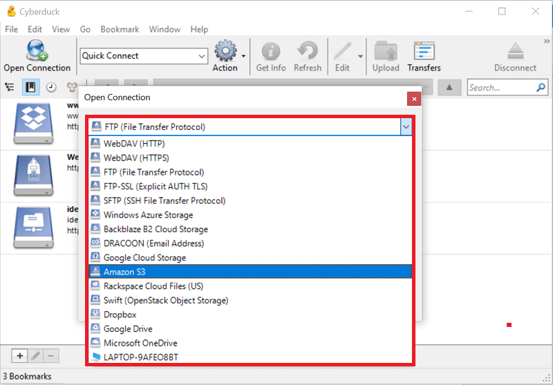Choose Backblaze B2 Cloud Storage
The height and width of the screenshot is (385, 553).
click(250, 229)
